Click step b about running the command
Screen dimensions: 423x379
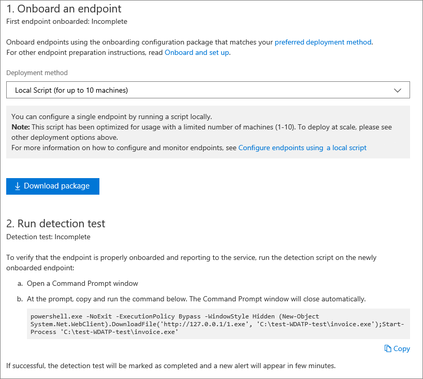click(197, 299)
